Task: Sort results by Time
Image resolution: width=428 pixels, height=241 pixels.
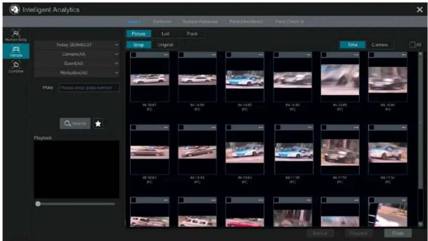Action: pyautogui.click(x=352, y=45)
